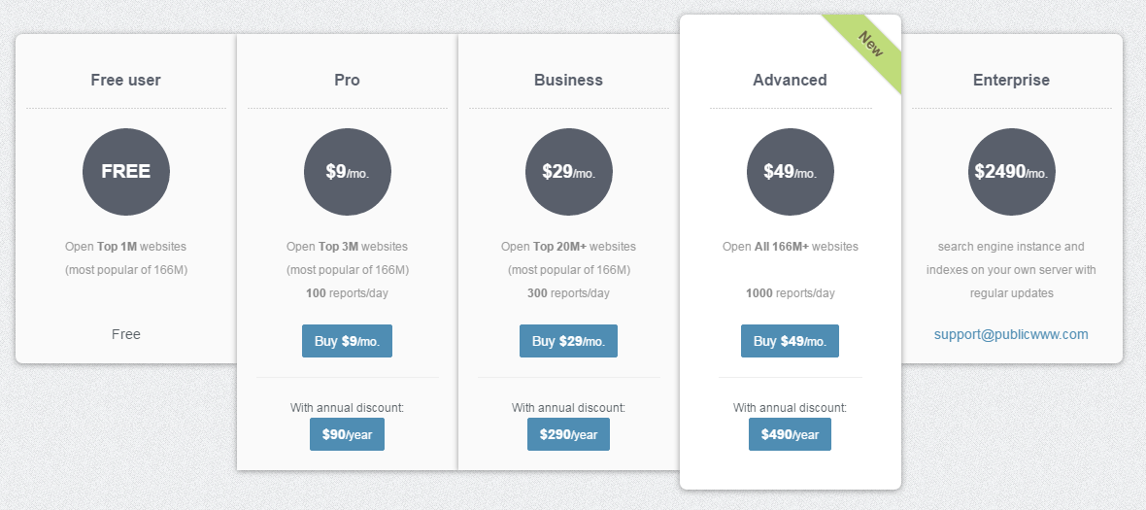Select the Enterprise plan heading
Viewport: 1146px width, 510px height.
[x=1011, y=80]
